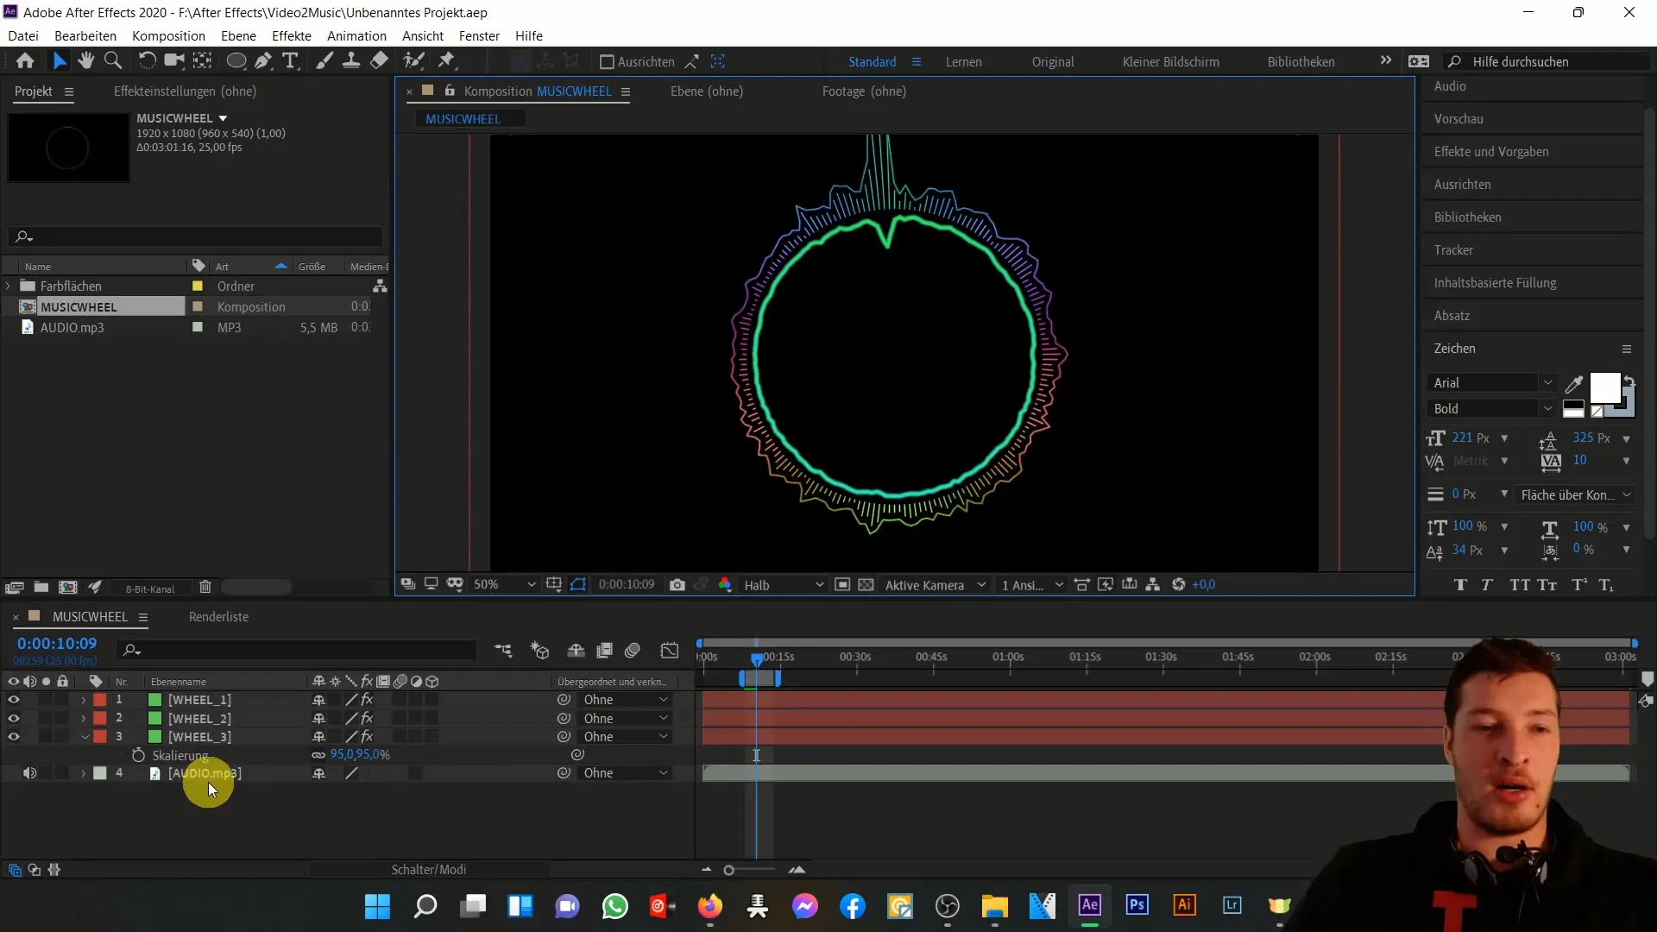Open the Datei menu
Viewport: 1657px width, 932px height.
tap(23, 36)
